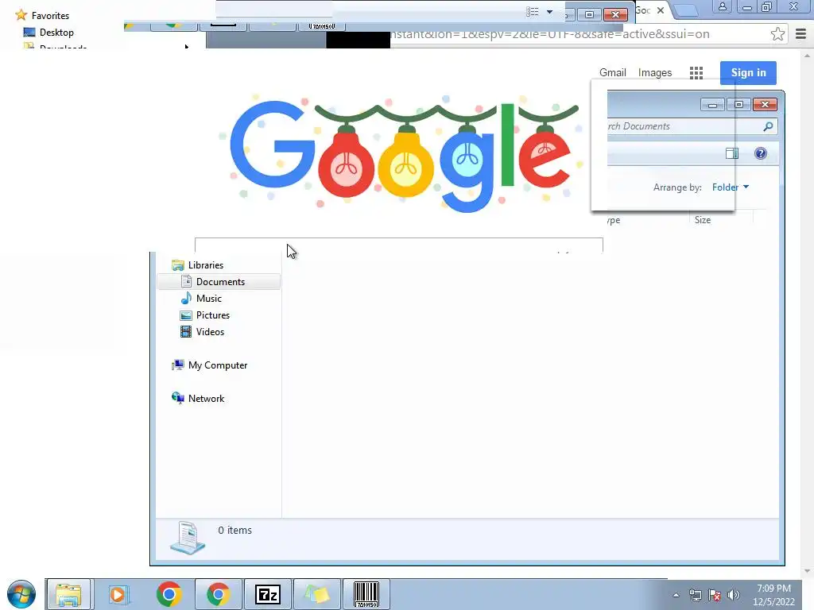Sort by the Type column header
Viewport: 814px width, 610px height.
point(613,220)
